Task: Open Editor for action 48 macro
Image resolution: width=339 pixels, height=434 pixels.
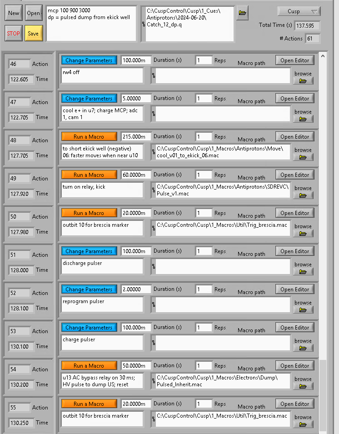Action: [x=295, y=137]
